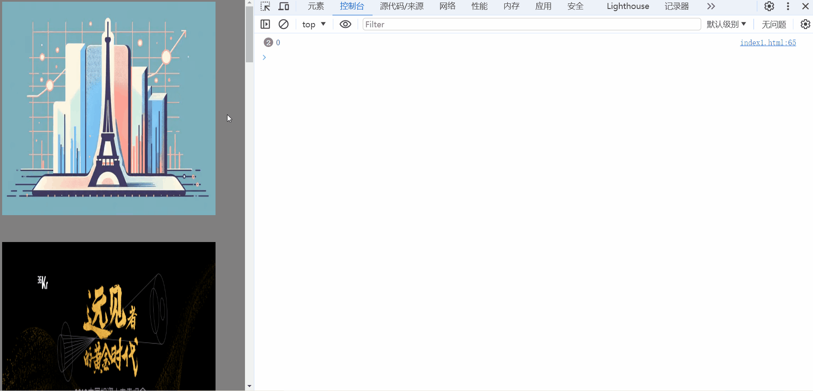Open the console settings gear
This screenshot has width=813, height=391.
[x=805, y=24]
